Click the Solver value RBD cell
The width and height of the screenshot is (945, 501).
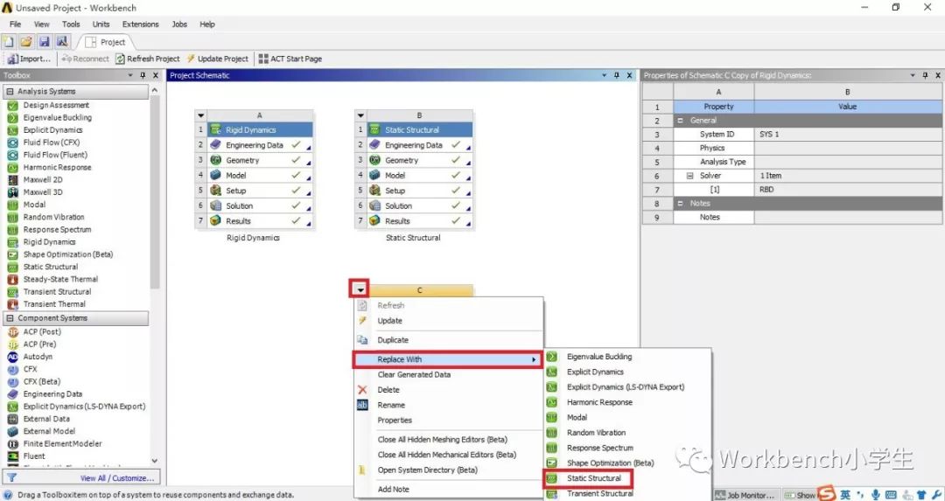(848, 190)
